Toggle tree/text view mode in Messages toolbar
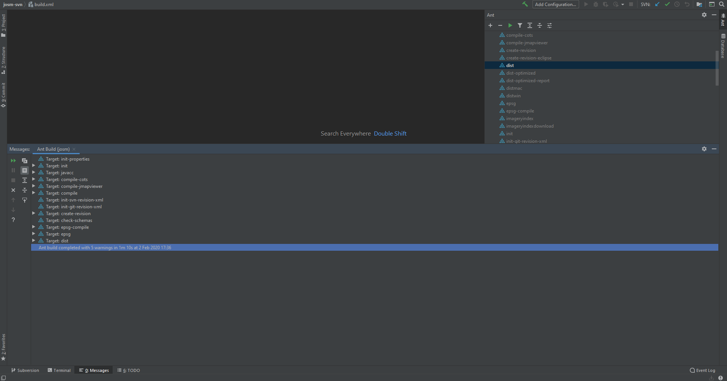This screenshot has width=727, height=381. 25,170
